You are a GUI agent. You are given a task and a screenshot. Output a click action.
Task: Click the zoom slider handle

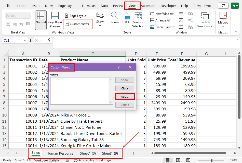click(x=212, y=160)
